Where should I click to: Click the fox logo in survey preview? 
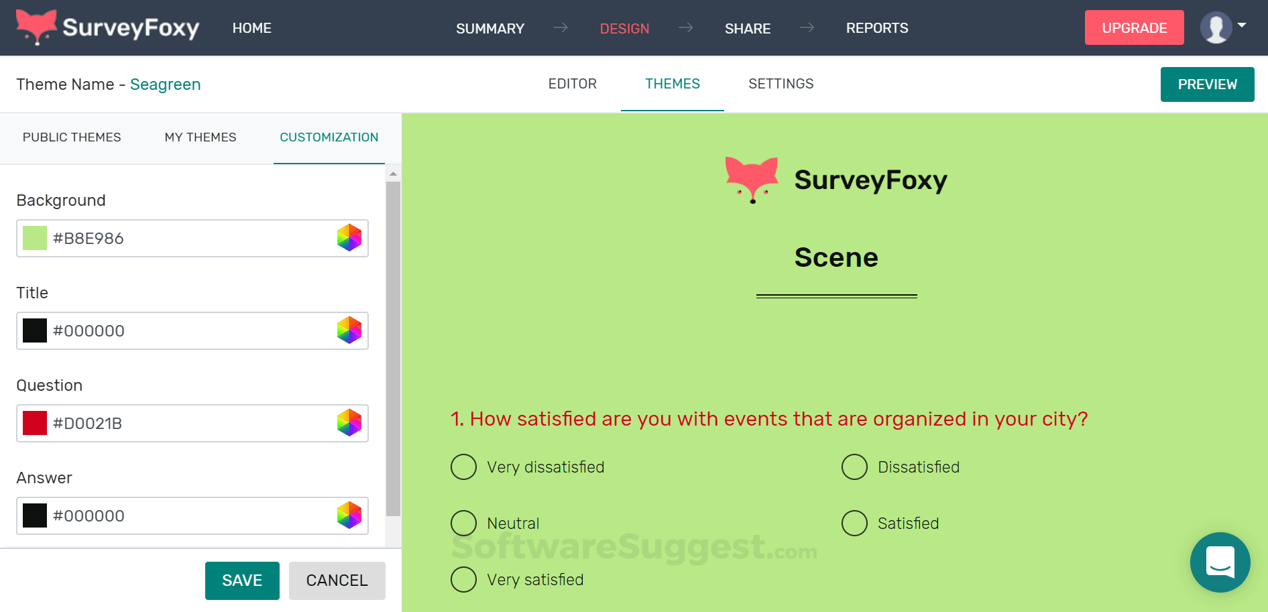tap(752, 180)
